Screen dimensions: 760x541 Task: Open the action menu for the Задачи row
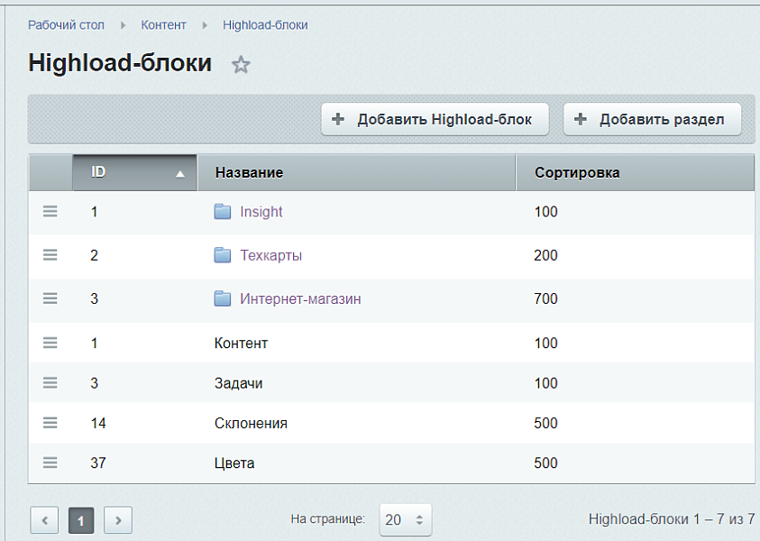click(50, 382)
